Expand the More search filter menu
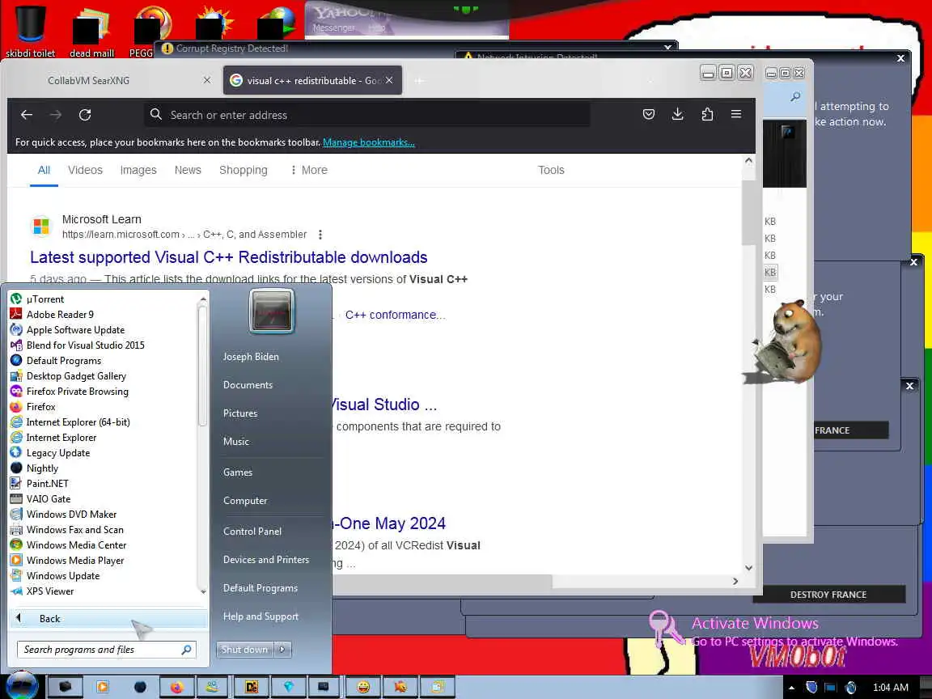This screenshot has width=932, height=699. point(309,171)
